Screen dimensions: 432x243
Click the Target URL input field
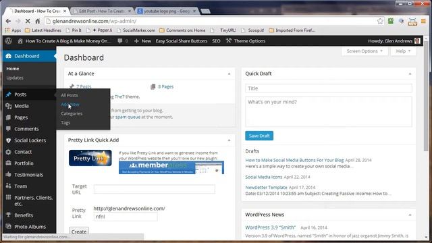155,189
